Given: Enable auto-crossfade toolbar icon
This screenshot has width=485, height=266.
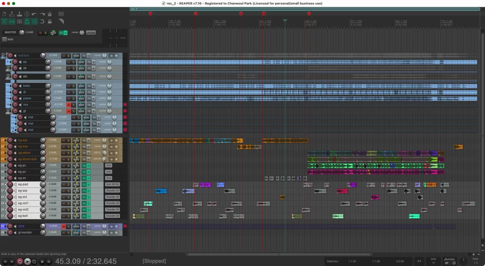Looking at the screenshot, I should click(4, 22).
